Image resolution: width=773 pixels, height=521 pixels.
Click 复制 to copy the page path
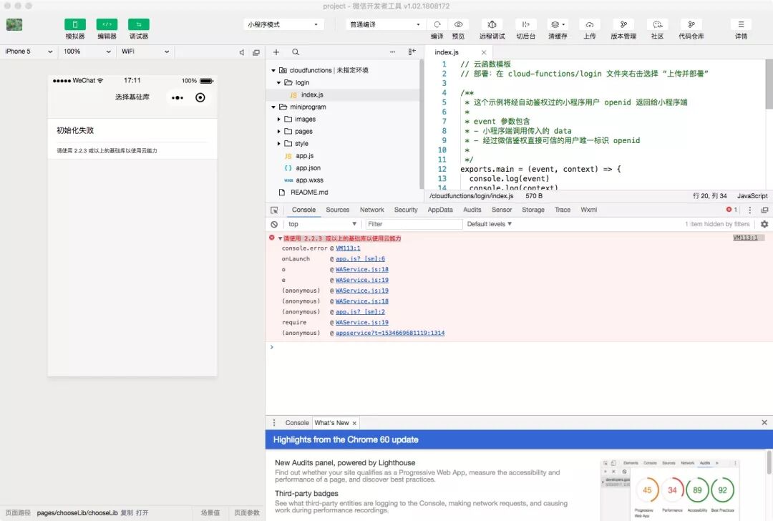click(127, 513)
